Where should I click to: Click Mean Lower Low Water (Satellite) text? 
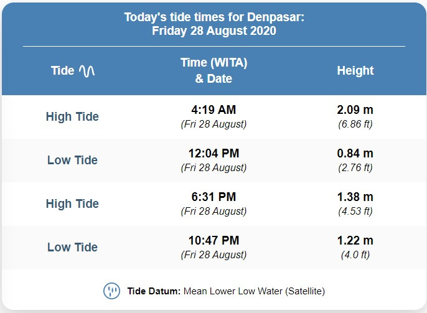pos(254,291)
